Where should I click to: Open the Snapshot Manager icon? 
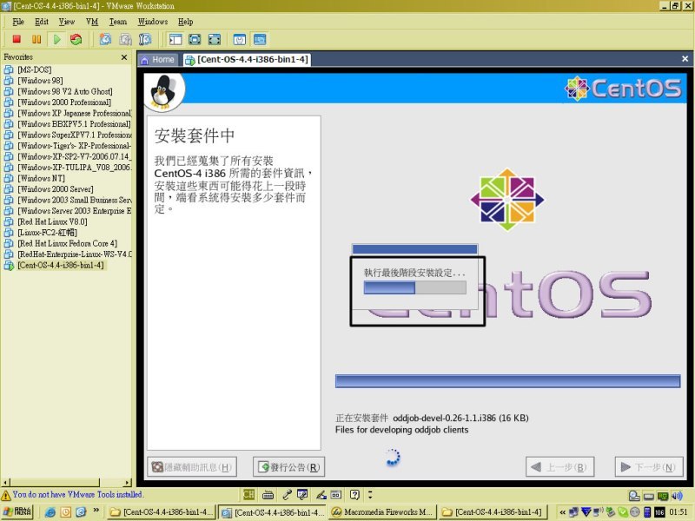145,39
